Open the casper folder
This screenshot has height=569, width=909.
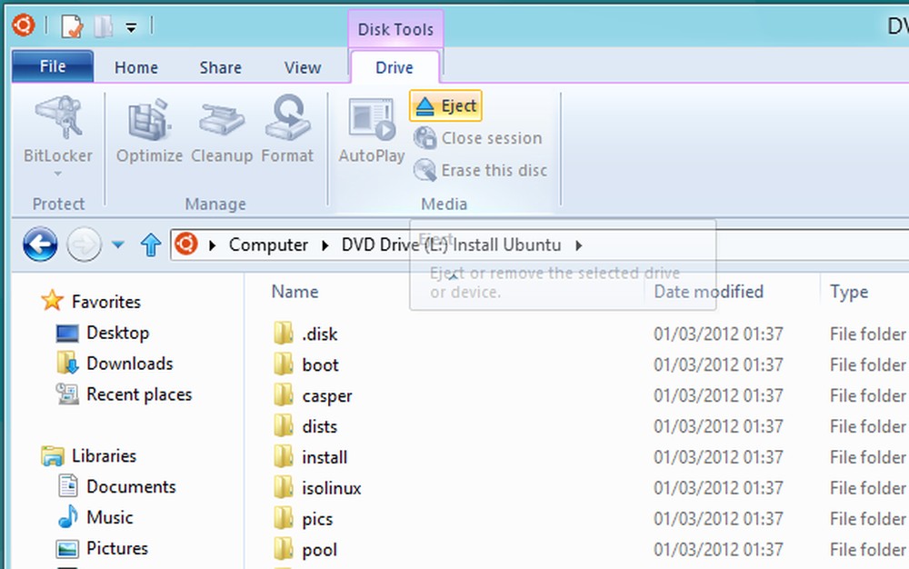(327, 395)
